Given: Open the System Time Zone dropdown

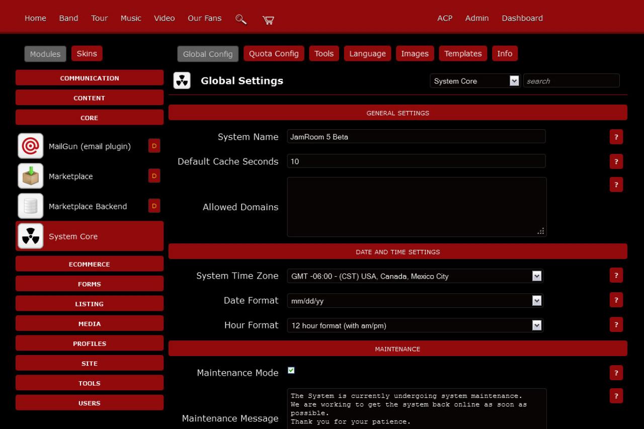Looking at the screenshot, I should point(415,276).
